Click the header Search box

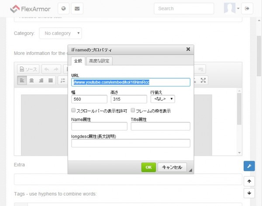pyautogui.click(x=183, y=8)
